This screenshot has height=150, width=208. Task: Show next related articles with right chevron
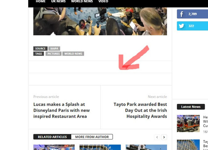[164, 137]
